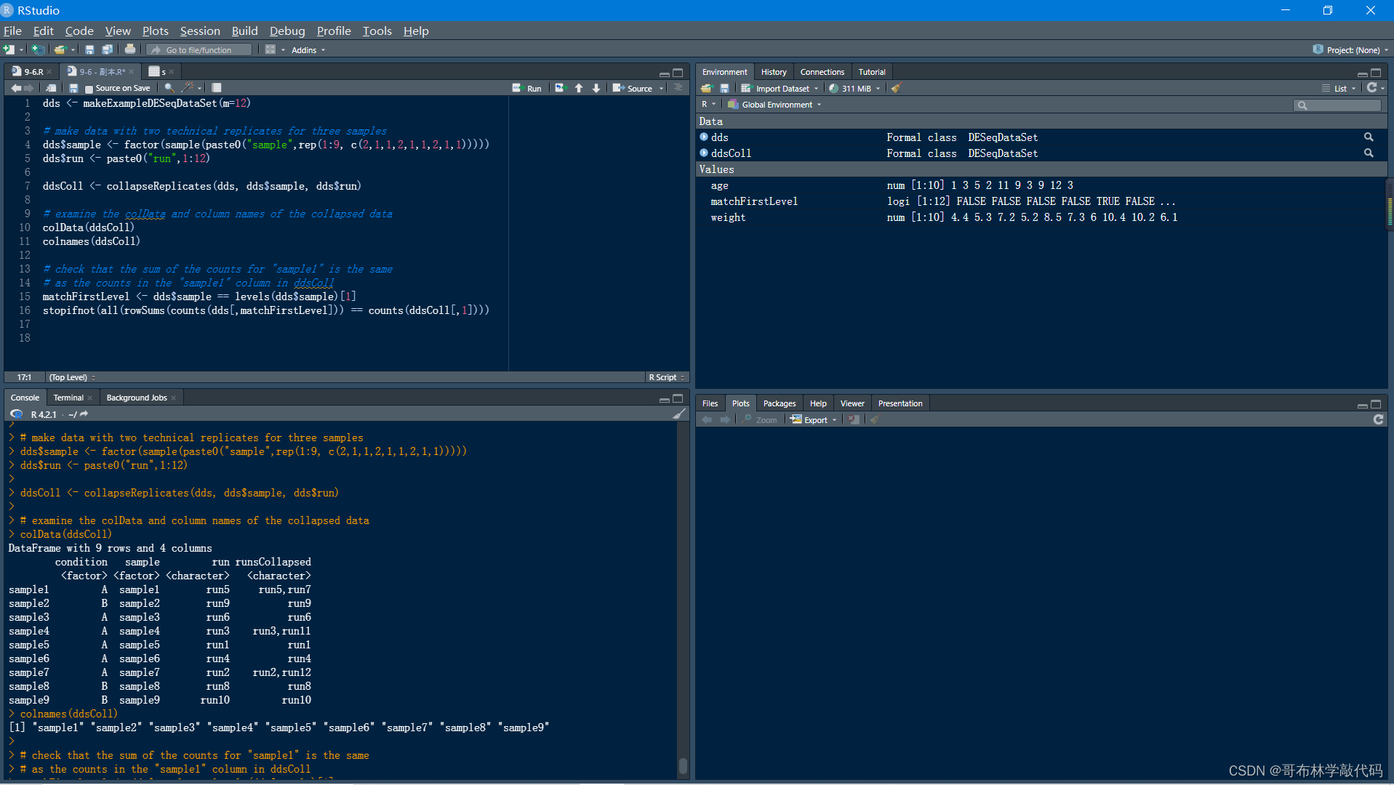Open the (Top Level) scope selector
The image size is (1394, 785).
pos(72,377)
